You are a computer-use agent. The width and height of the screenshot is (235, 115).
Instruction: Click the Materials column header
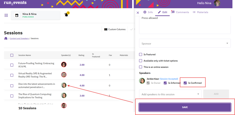(124, 55)
